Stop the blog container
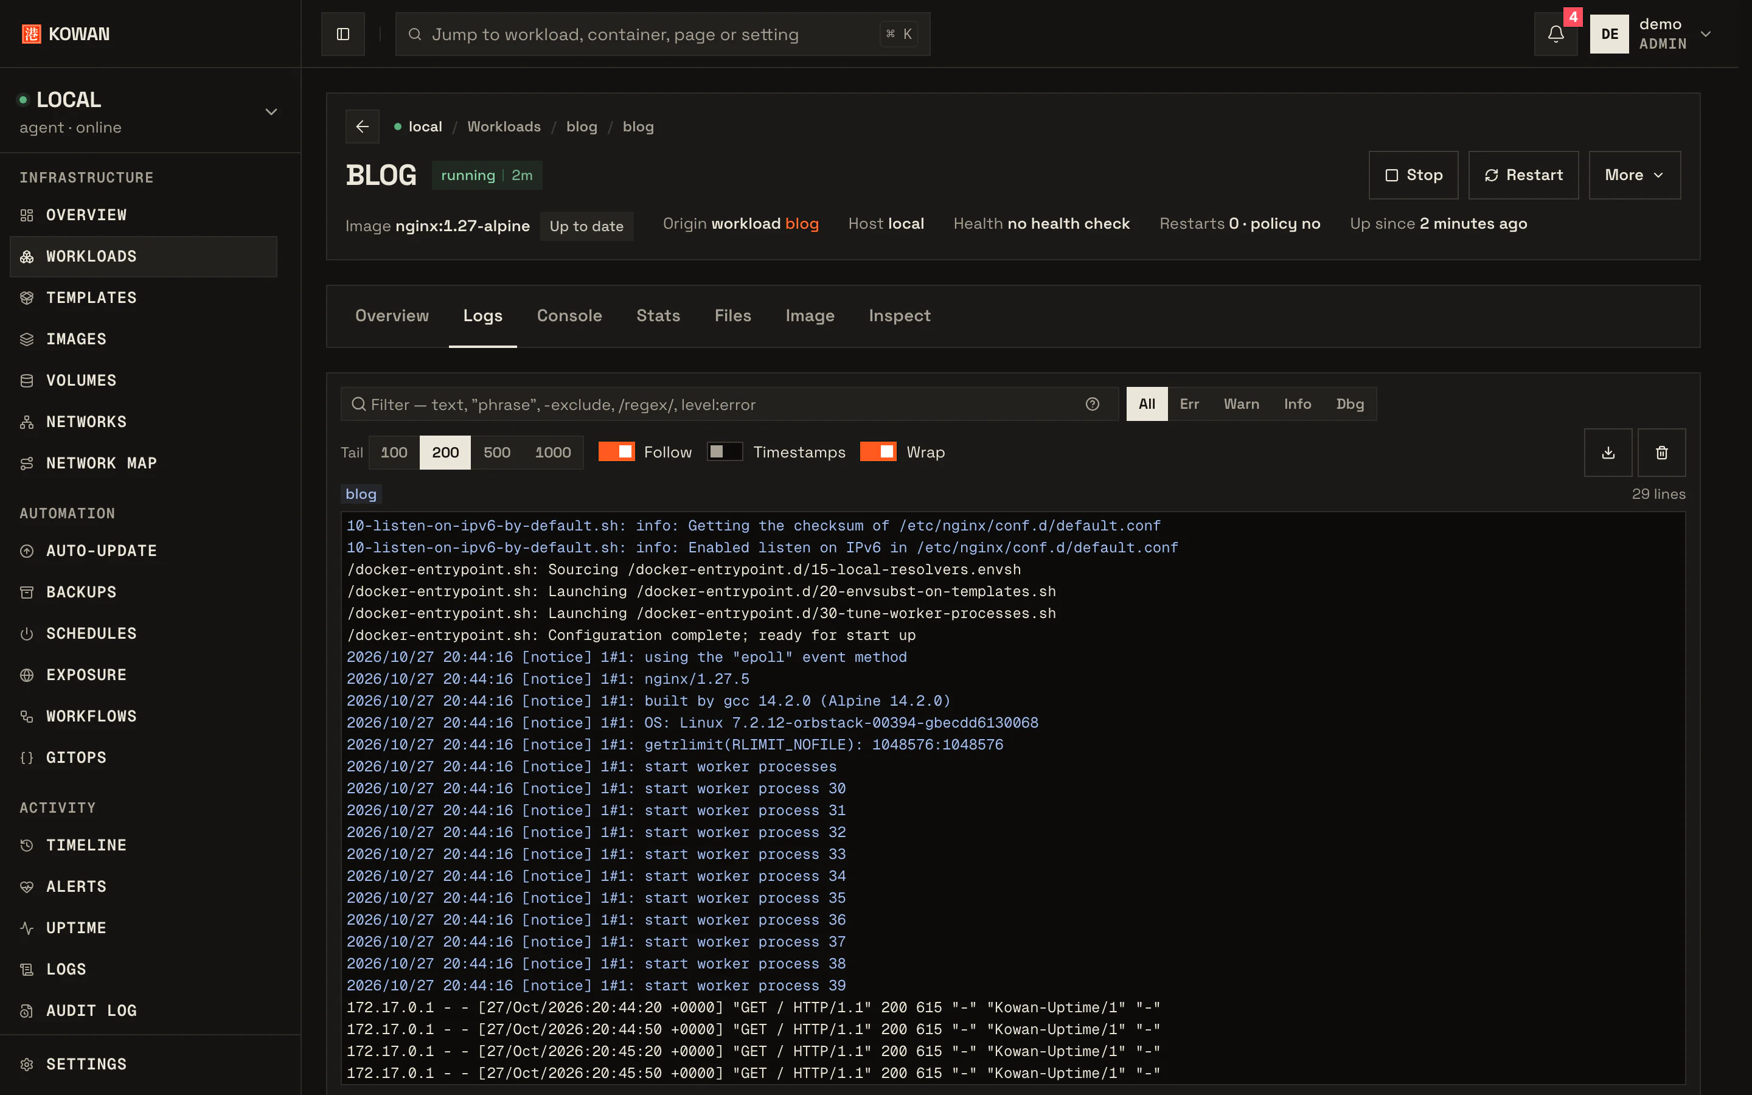The height and width of the screenshot is (1095, 1752). 1413,175
